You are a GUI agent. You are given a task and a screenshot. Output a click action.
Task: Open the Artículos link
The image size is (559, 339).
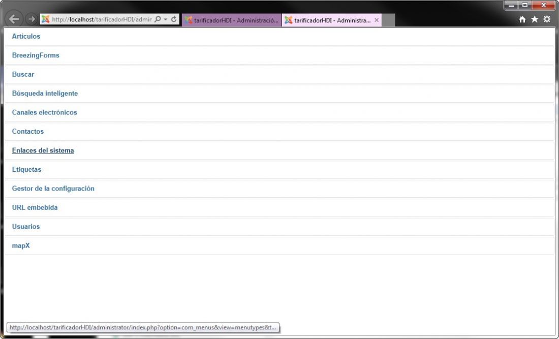coord(26,37)
